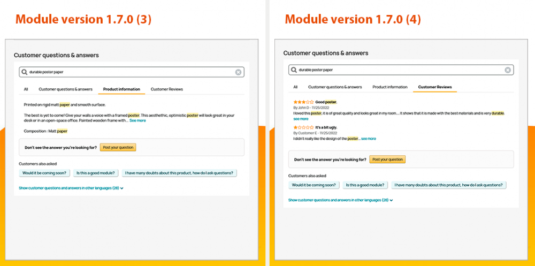Screen dimensions: 535x266
Task: Clear the search field in right panel
Action: pos(508,70)
